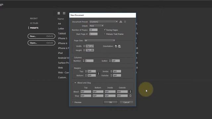
Task: Select A4 preset in list
Action: [60, 23]
